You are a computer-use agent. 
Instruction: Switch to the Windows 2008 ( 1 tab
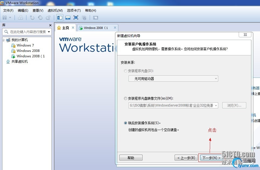click(96, 28)
